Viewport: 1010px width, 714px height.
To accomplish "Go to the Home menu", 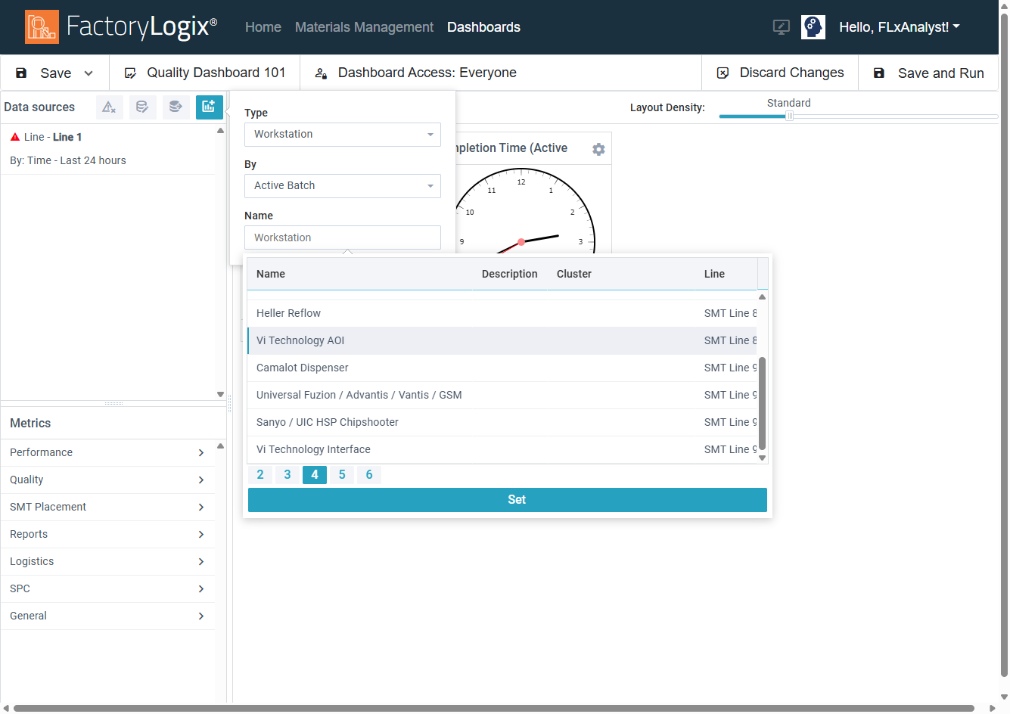I will tap(263, 26).
